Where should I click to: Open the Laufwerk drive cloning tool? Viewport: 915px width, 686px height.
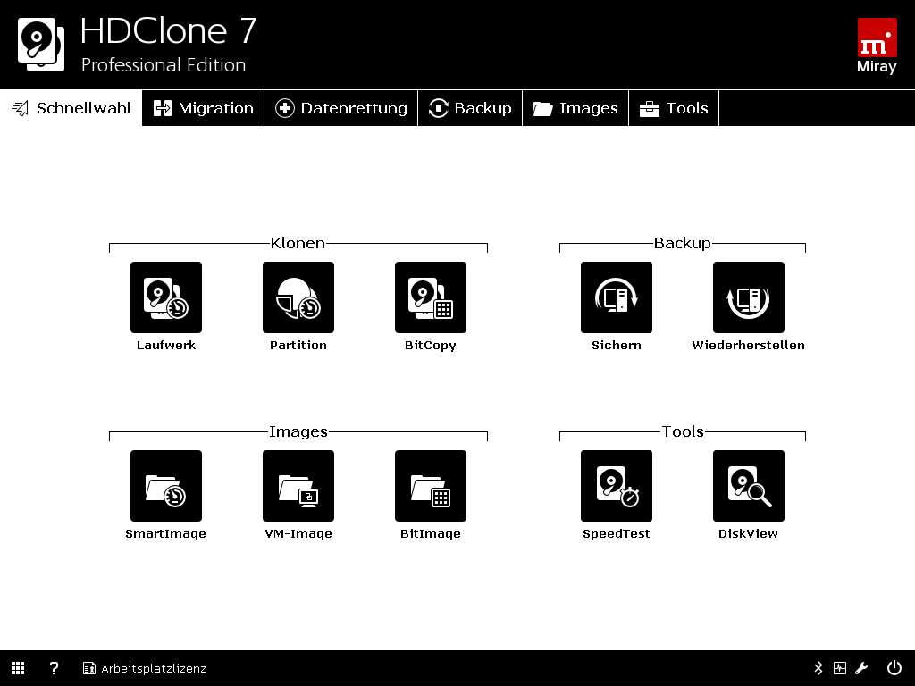[x=165, y=297]
